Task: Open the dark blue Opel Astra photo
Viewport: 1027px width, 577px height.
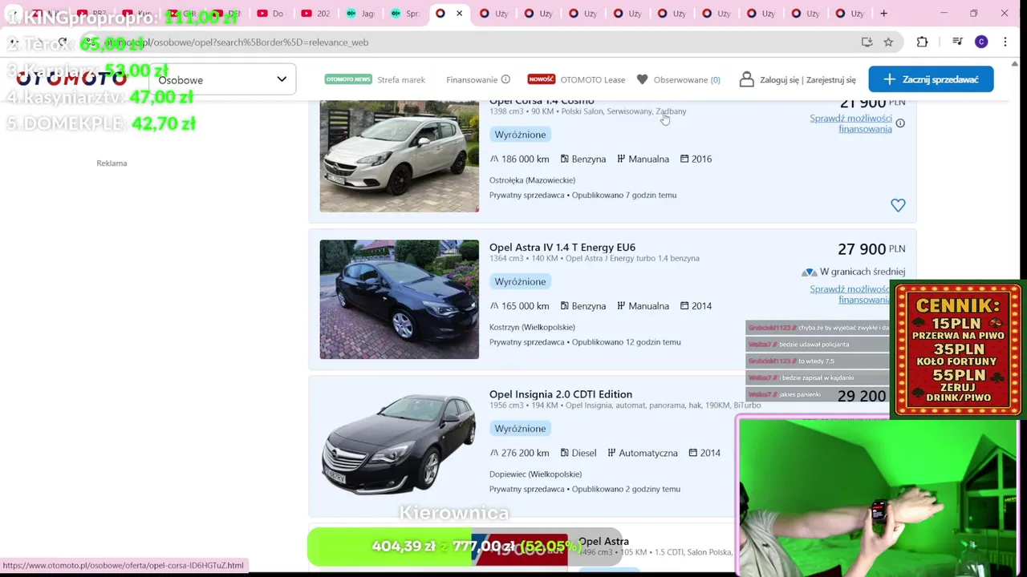Action: (400, 300)
